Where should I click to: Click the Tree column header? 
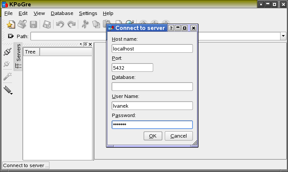coord(31,52)
